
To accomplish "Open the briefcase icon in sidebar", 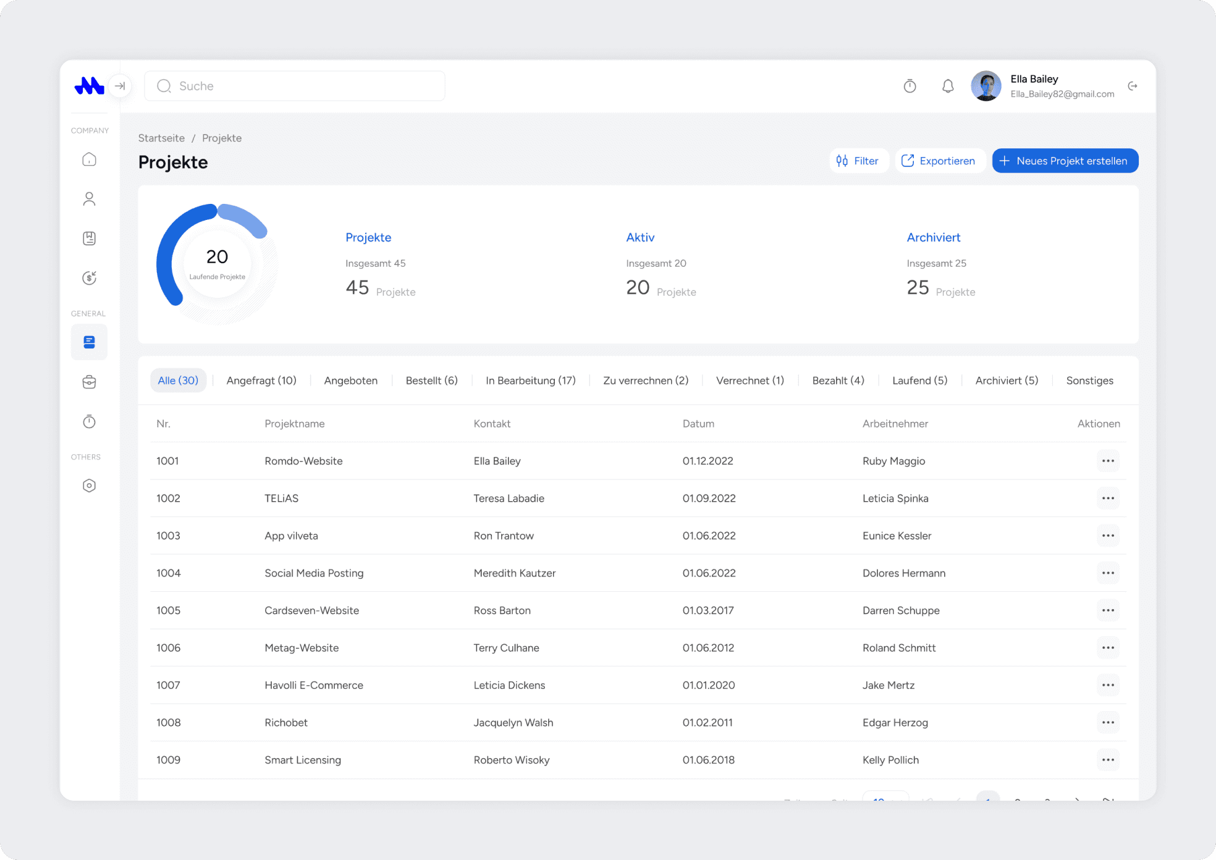I will [89, 382].
